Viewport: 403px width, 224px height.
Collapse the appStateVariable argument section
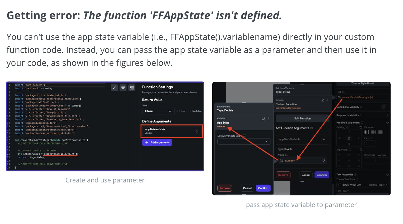[324, 140]
